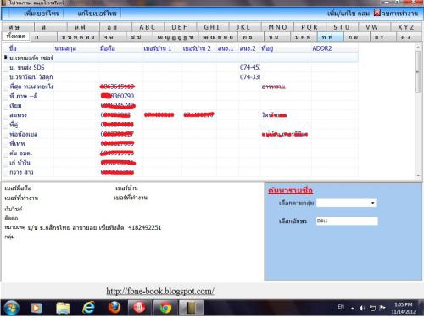The height and width of the screenshot is (318, 424).
Task: Select the สมทรง contact row
Action: click(x=181, y=115)
